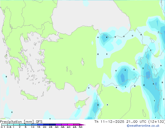Select the 15–20 mm legend color swatch
165x128 pixels.
click(x=41, y=125)
